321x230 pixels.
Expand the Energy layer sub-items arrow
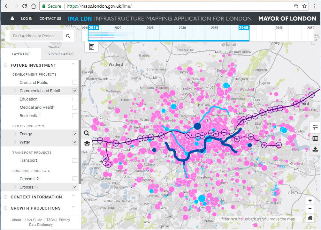click(x=15, y=134)
